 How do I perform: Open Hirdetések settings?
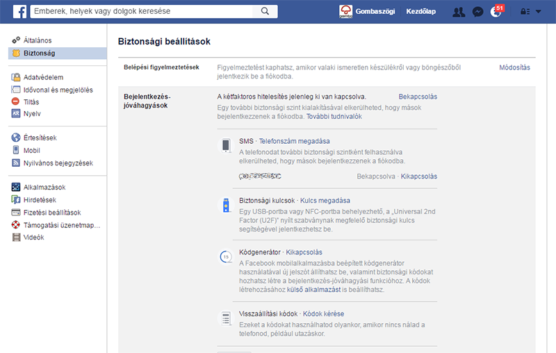[40, 200]
